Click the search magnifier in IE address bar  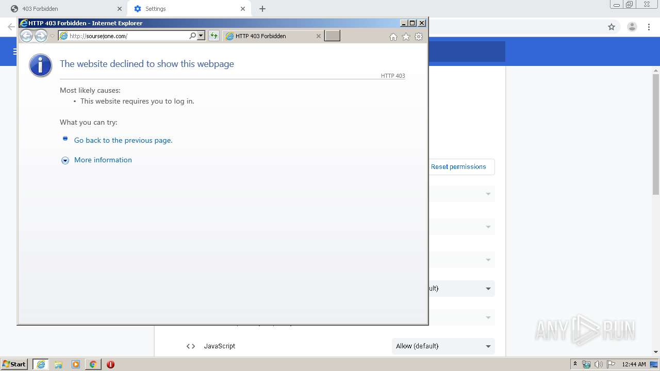pos(192,36)
